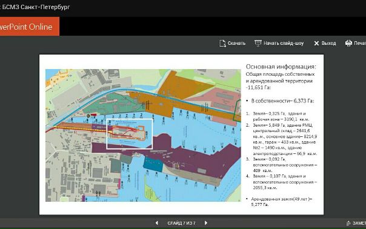Click the text Арендованная земля(49 лет)
Viewport: 366px width, 229px height.
[x=281, y=199]
